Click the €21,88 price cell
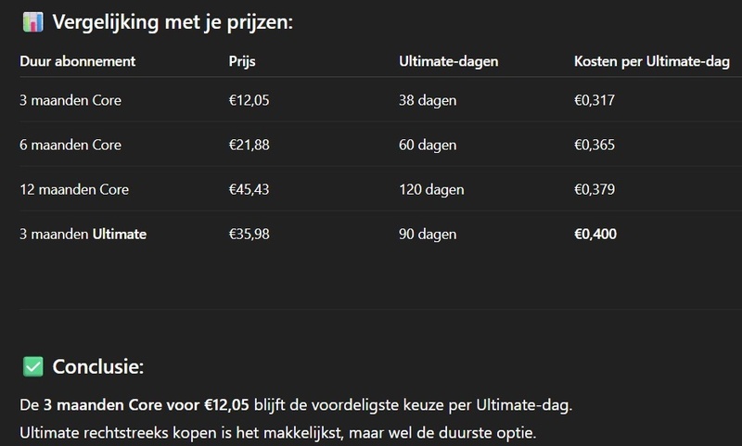This screenshot has height=446, width=742. (x=249, y=146)
